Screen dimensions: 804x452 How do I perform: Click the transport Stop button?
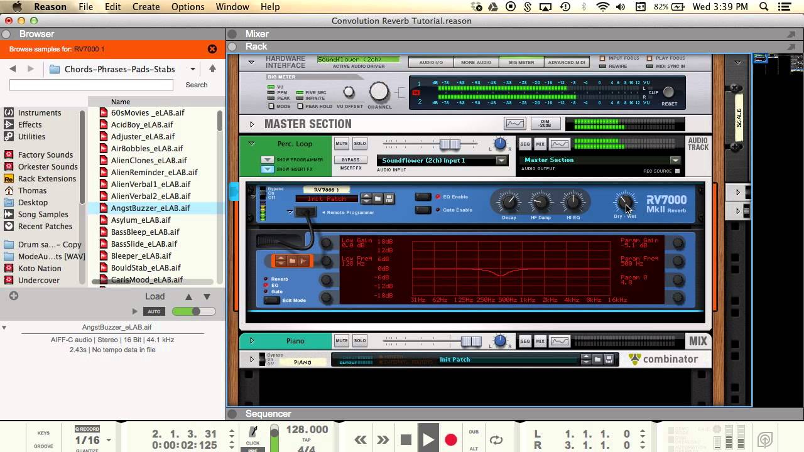click(x=406, y=439)
